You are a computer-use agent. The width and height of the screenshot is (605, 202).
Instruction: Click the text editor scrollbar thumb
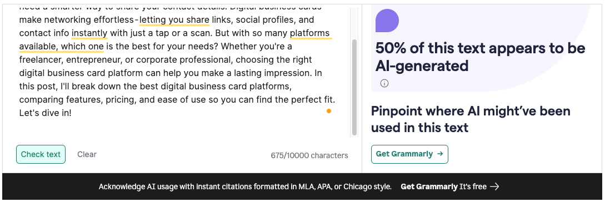354,88
